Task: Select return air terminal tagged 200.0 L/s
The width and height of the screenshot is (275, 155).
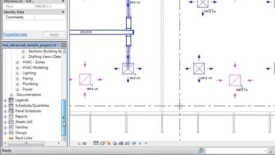Action: (x=235, y=81)
